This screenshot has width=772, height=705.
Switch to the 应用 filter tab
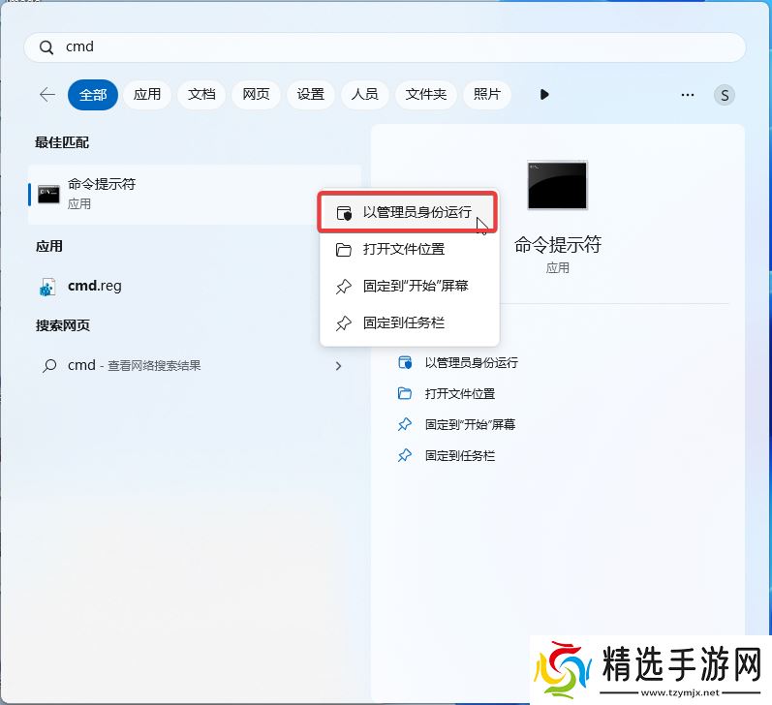(147, 95)
